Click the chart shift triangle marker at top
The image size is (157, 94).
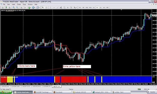click(x=121, y=10)
